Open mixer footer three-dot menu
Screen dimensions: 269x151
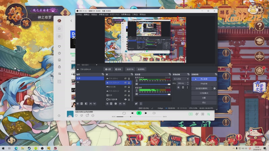(x=141, y=104)
